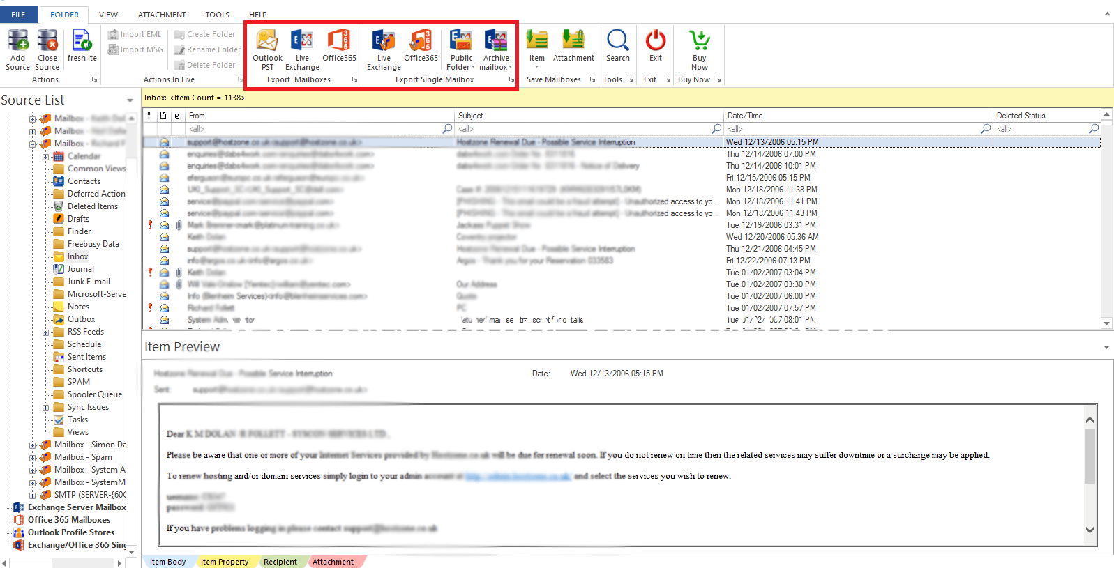
Task: Click the search icon in Date/Time filter
Action: pos(986,129)
